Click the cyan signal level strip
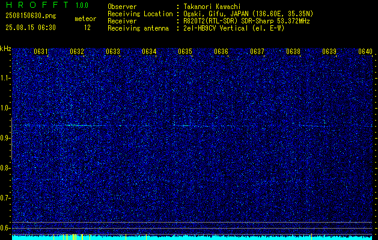 coord(192,238)
